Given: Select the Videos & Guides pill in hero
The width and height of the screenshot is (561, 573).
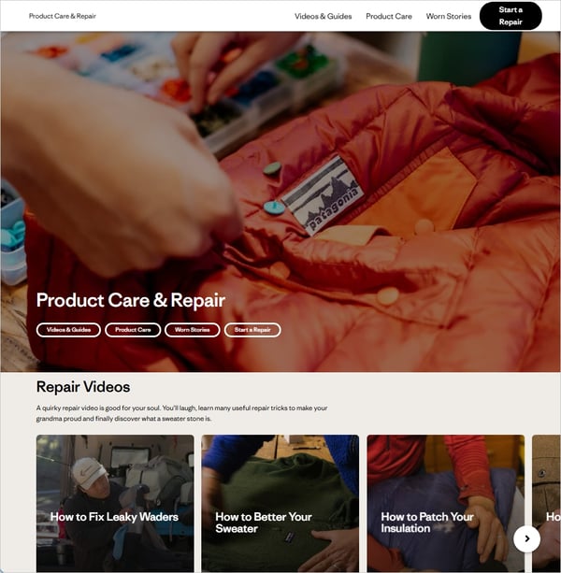Looking at the screenshot, I should [x=68, y=330].
